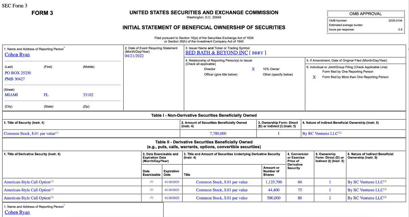Click By RC Ventures LLC in Table I
The height and width of the screenshot is (217, 409).
click(x=320, y=133)
